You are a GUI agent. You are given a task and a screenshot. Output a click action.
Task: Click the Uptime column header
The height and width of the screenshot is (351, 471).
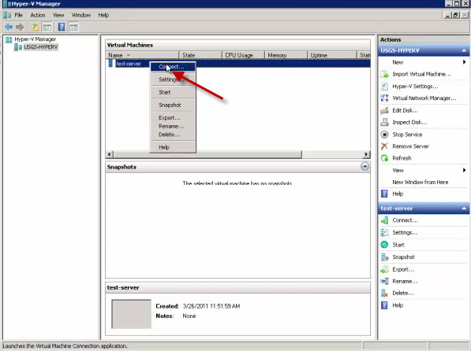tap(332, 55)
